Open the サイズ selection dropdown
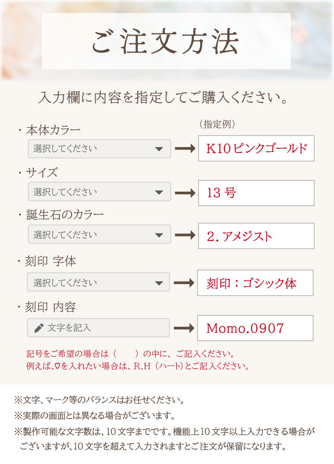The width and height of the screenshot is (334, 464). pos(99,192)
